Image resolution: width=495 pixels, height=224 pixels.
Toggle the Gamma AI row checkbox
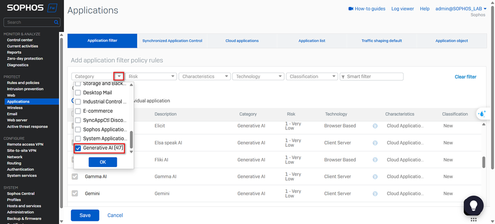pos(75,177)
